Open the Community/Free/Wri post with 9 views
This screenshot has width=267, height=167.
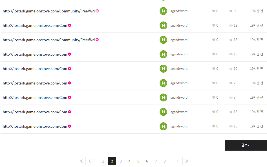tap(48, 11)
